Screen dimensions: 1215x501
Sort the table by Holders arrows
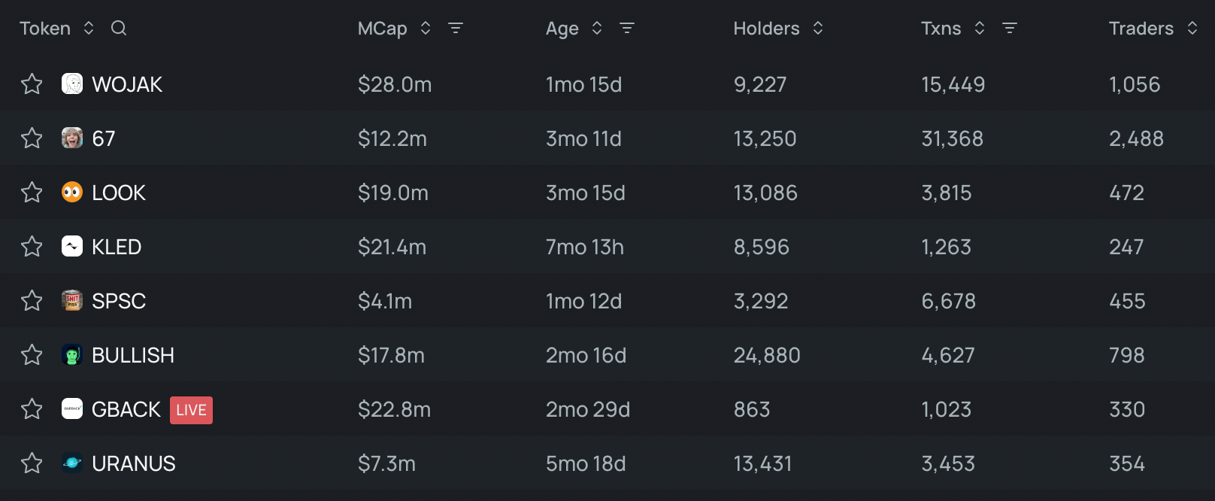[x=818, y=29]
